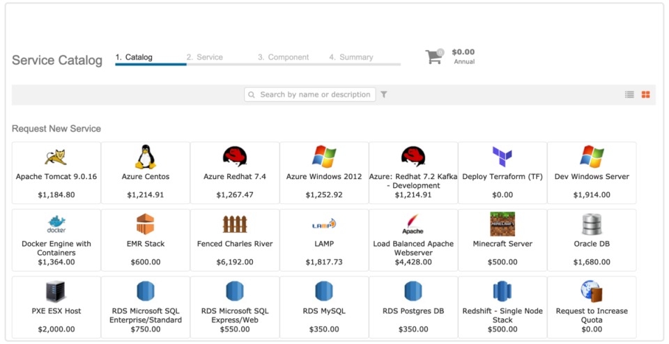Click the $1,914.00 price
The width and height of the screenshot is (669, 344).
592,195
